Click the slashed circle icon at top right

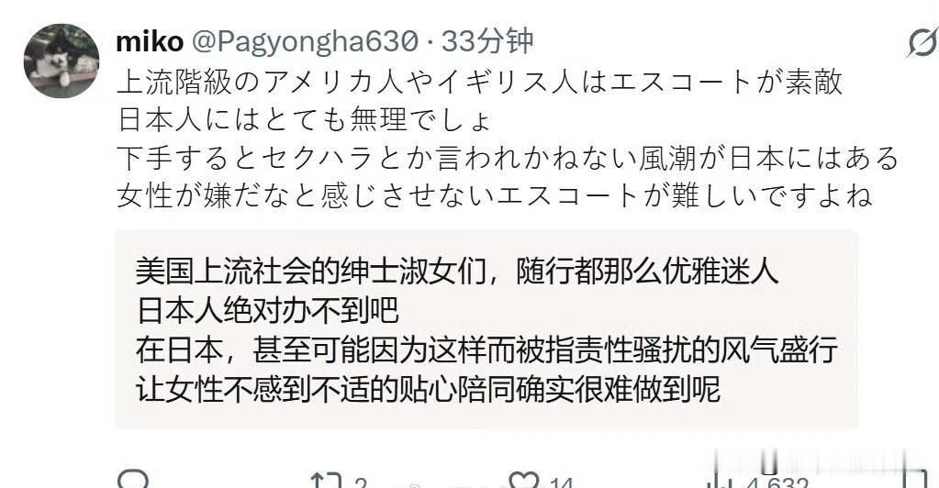coord(922,43)
